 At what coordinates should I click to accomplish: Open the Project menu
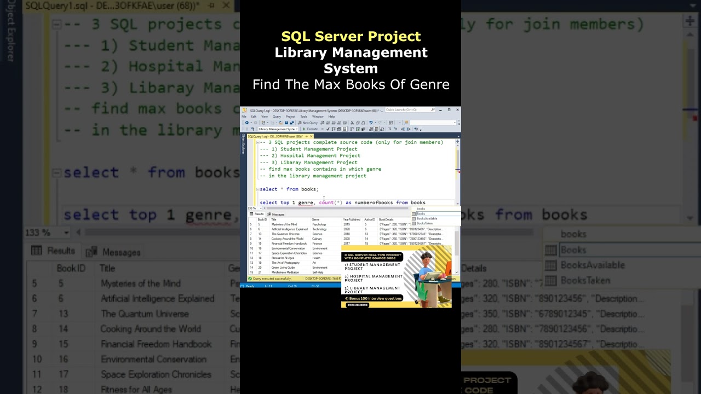tap(291, 117)
